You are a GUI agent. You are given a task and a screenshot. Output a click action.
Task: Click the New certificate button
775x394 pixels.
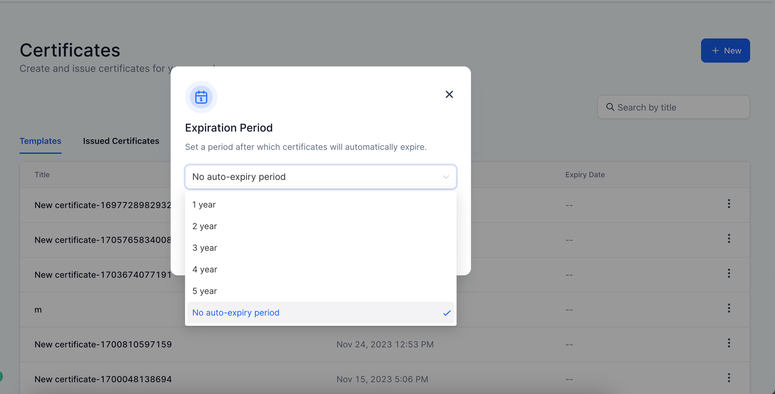[725, 51]
